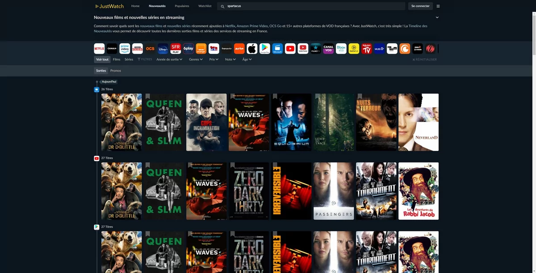Switch to the Promos tab
Screen dimensions: 536x273
[116, 71]
